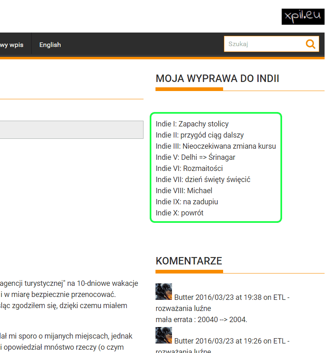This screenshot has height=353, width=332.
Task: Open the Nowy wpis menu item
Action: (x=12, y=44)
